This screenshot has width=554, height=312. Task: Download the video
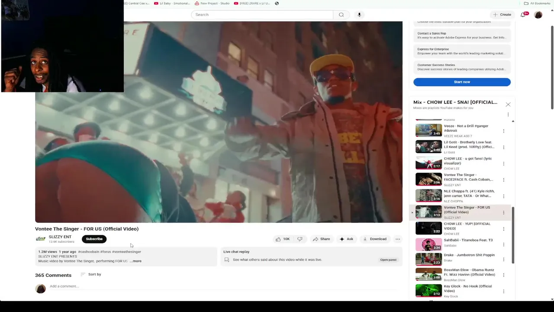click(x=375, y=239)
